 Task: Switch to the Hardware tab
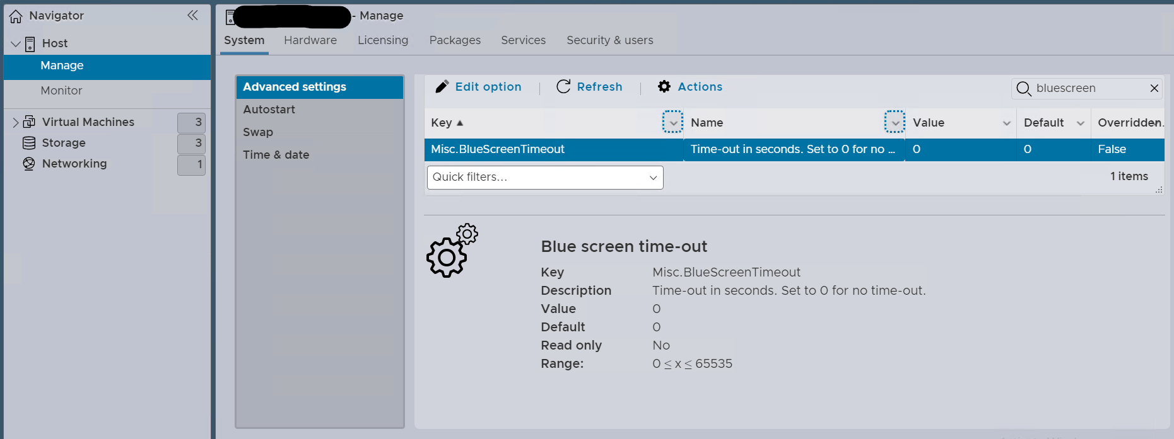(x=310, y=40)
